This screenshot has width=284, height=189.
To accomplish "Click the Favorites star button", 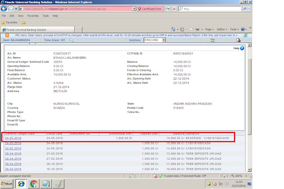I will pyautogui.click(x=9, y=23).
